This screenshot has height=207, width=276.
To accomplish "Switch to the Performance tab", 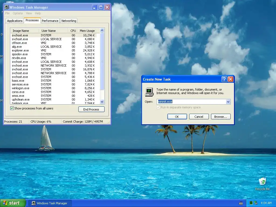I will pyautogui.click(x=50, y=21).
